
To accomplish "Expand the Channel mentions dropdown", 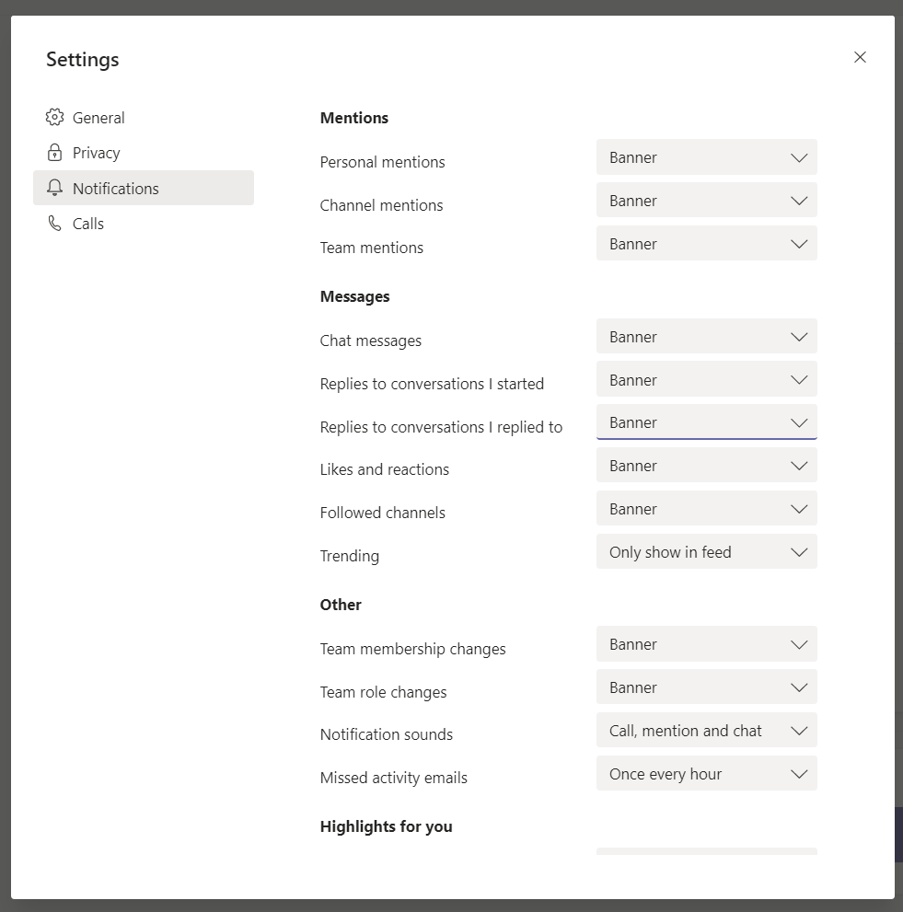I will (x=706, y=201).
